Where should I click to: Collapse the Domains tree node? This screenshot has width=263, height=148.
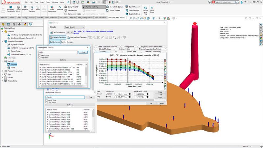pyautogui.click(x=3, y=32)
